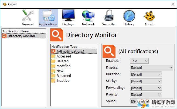Viewport: 177px width, 109px height.
Task: Open the Priority dropdown
Action: [146, 94]
